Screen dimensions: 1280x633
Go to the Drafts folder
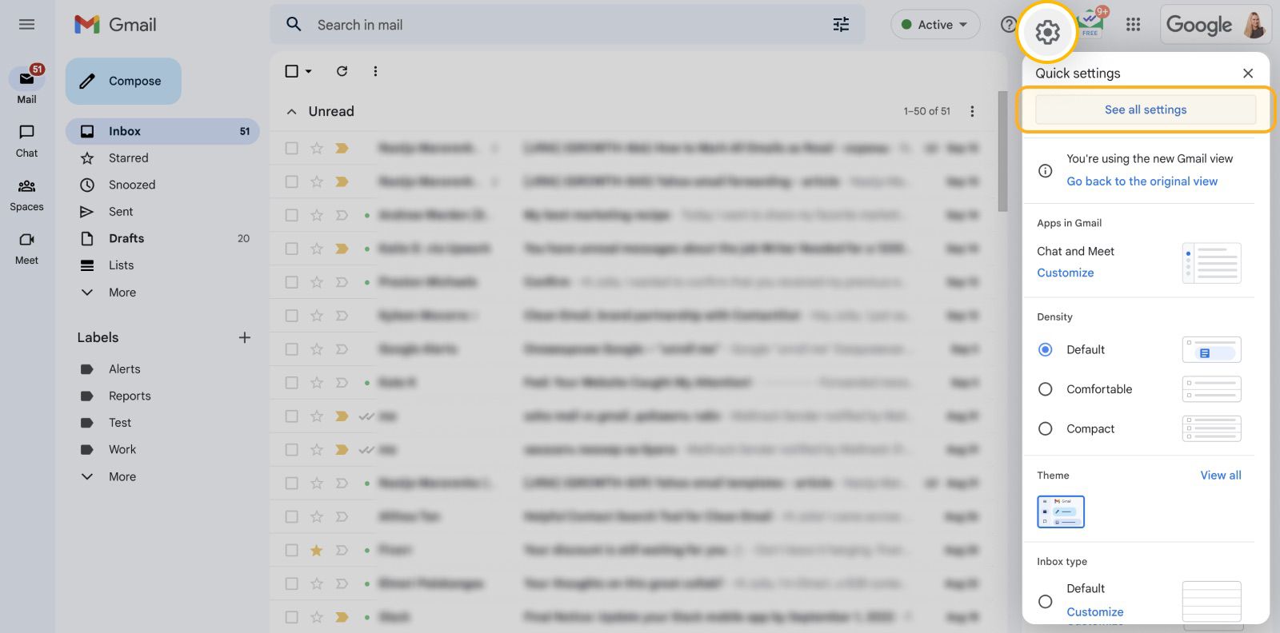(x=126, y=238)
